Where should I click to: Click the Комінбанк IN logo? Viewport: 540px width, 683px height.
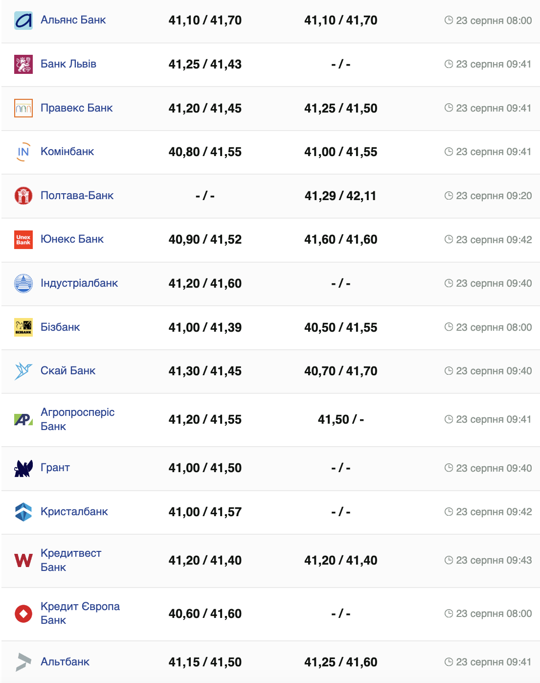tap(23, 152)
